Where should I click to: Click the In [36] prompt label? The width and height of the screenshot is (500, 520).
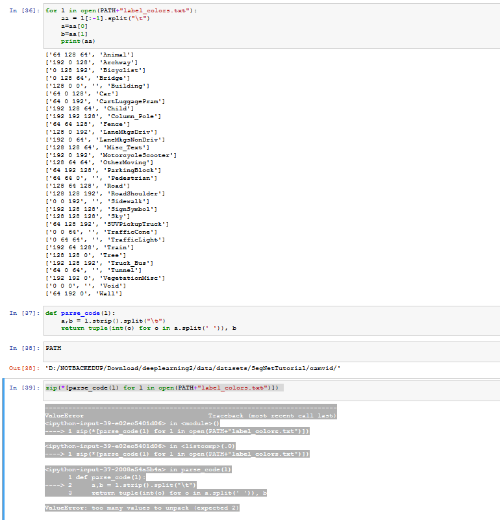click(23, 11)
